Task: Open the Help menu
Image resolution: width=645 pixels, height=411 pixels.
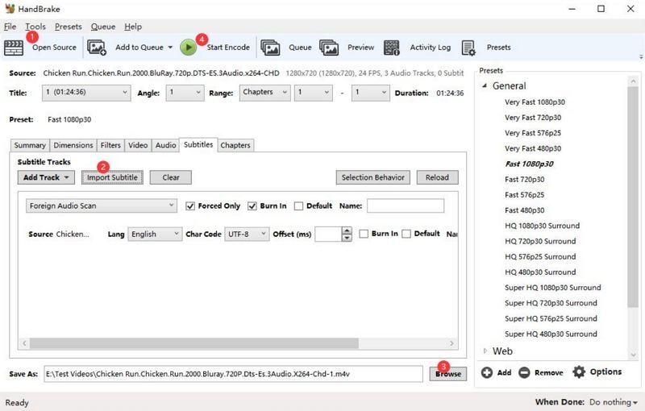Action: [133, 27]
